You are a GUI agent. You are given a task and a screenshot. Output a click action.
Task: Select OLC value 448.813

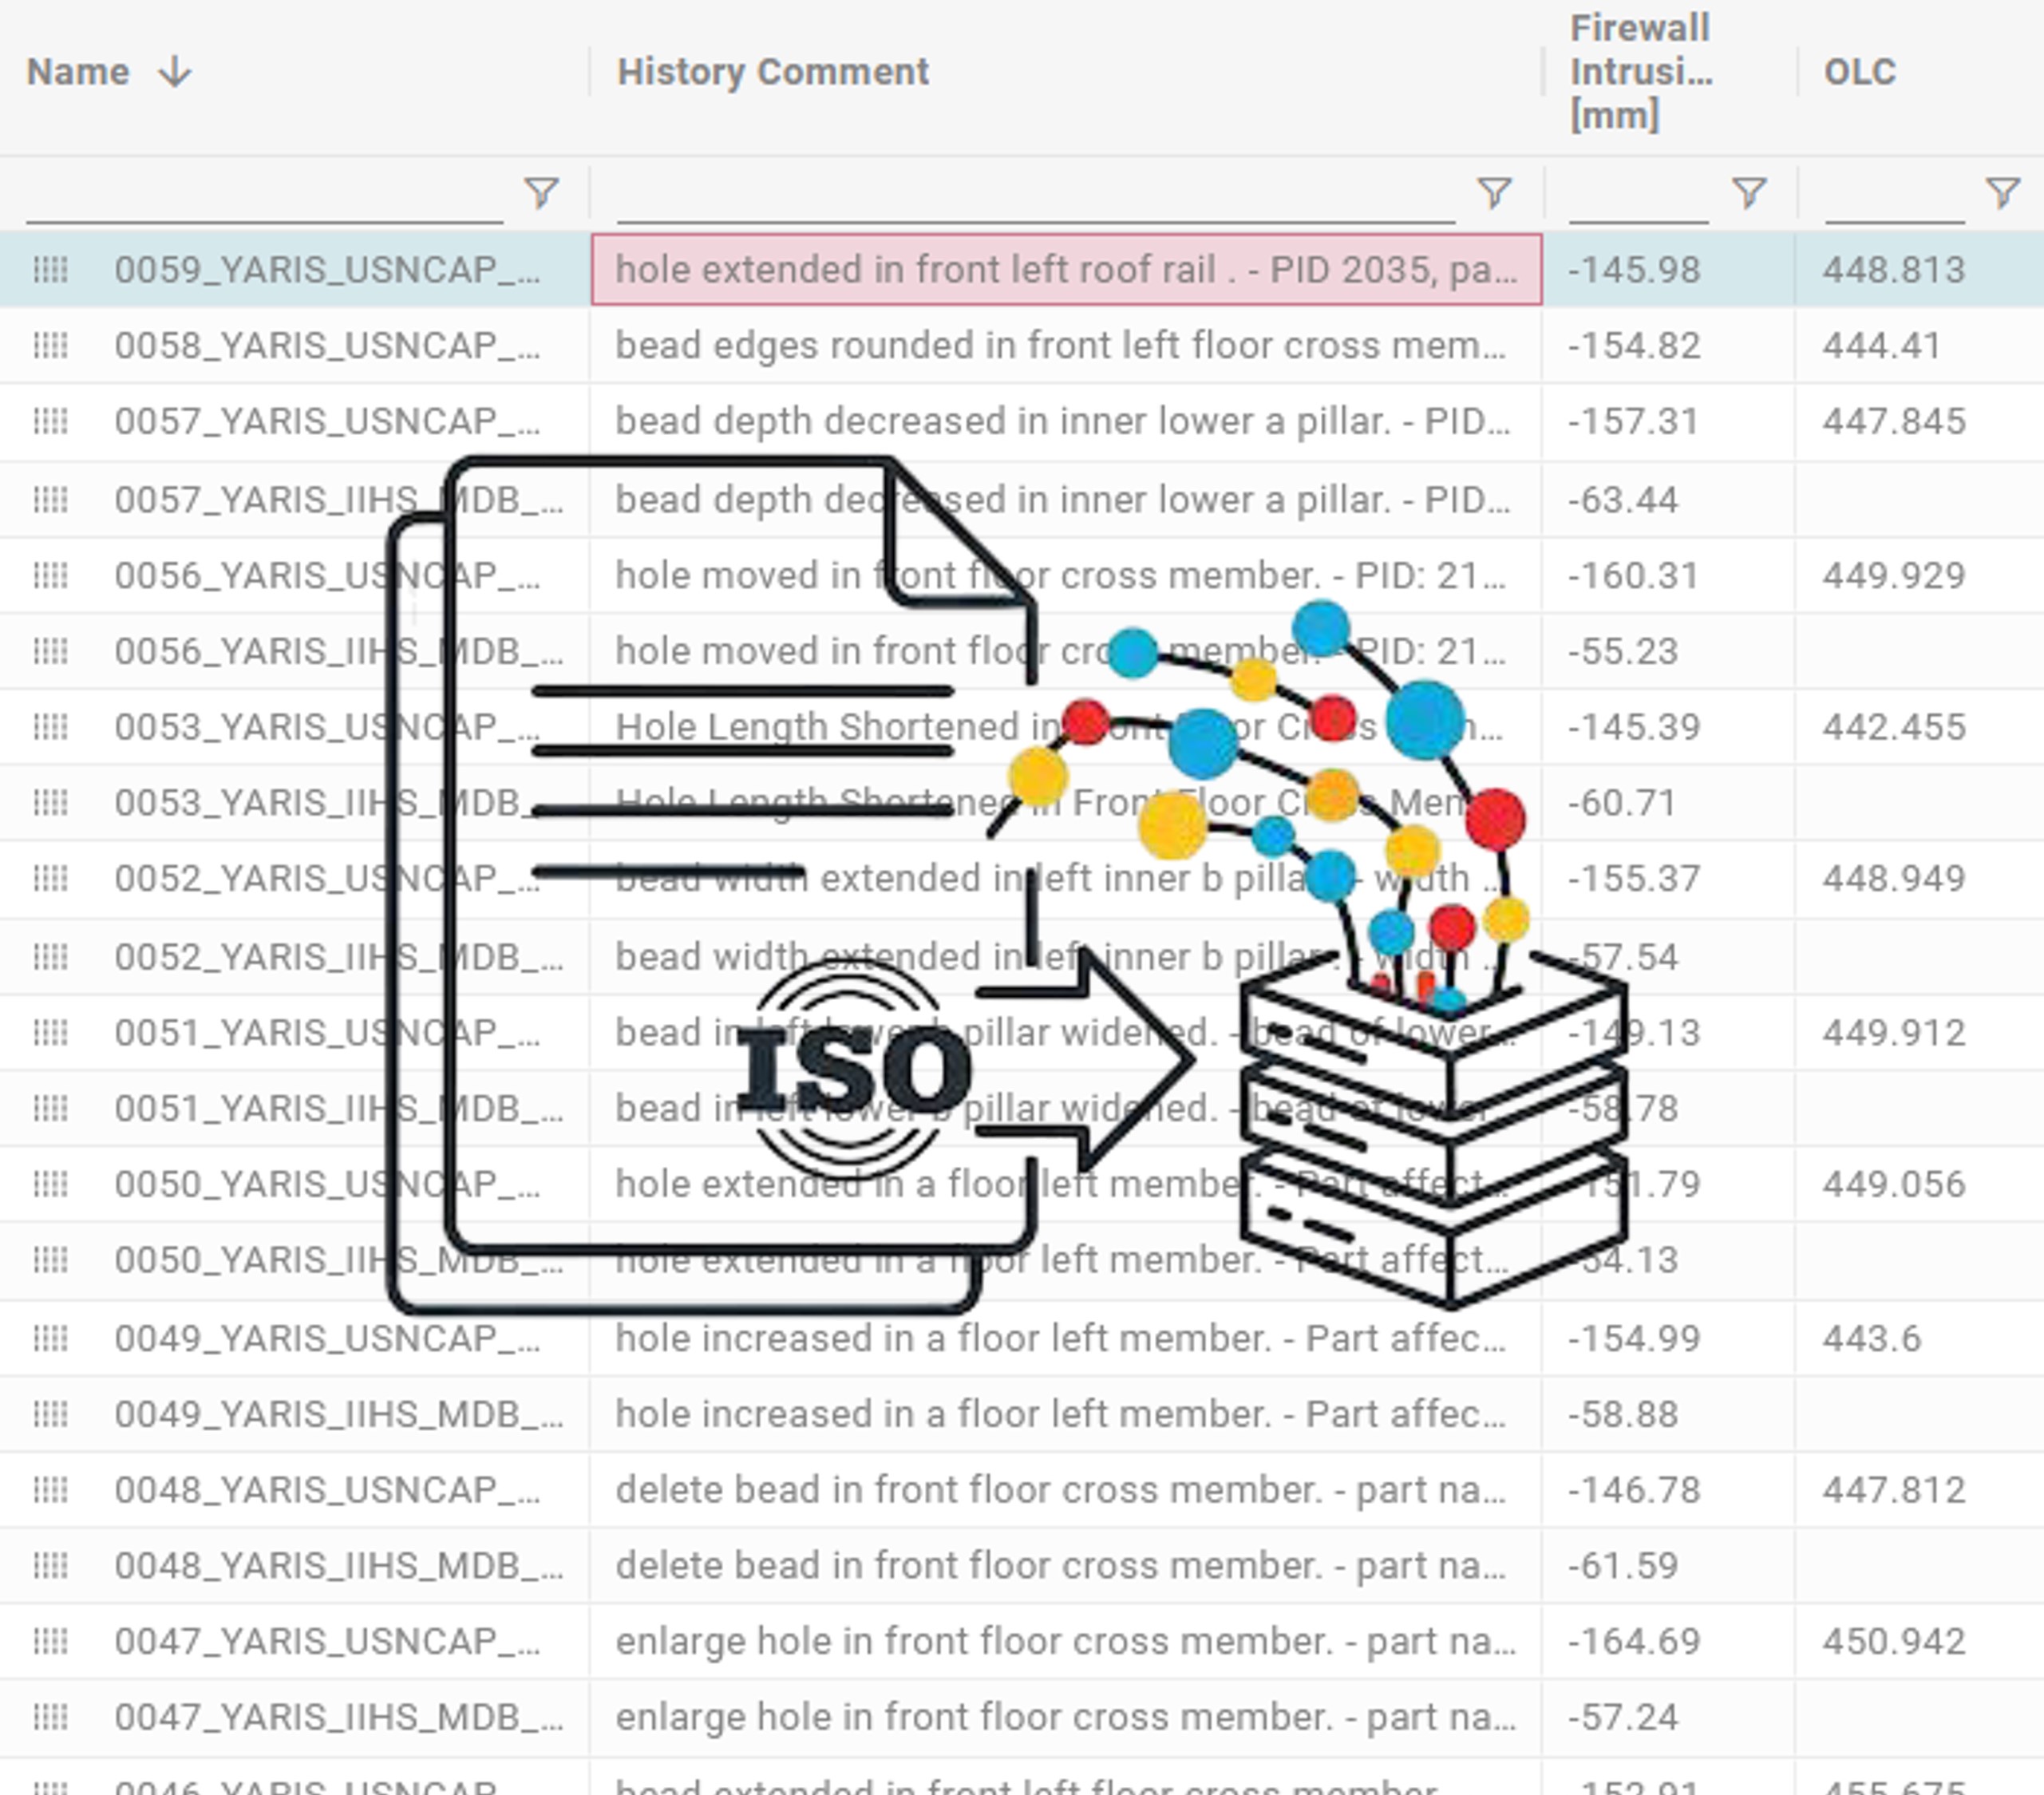point(1894,269)
